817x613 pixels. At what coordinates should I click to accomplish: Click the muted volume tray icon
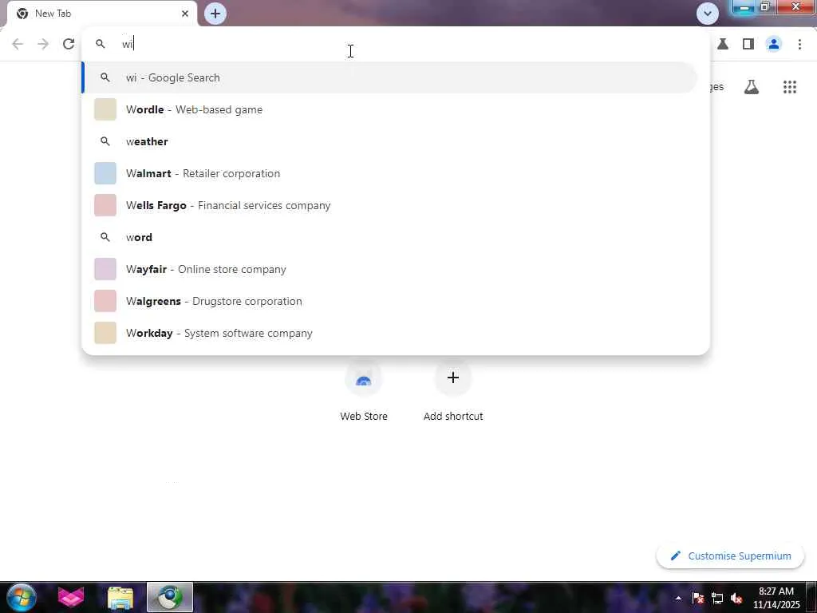[x=736, y=598]
